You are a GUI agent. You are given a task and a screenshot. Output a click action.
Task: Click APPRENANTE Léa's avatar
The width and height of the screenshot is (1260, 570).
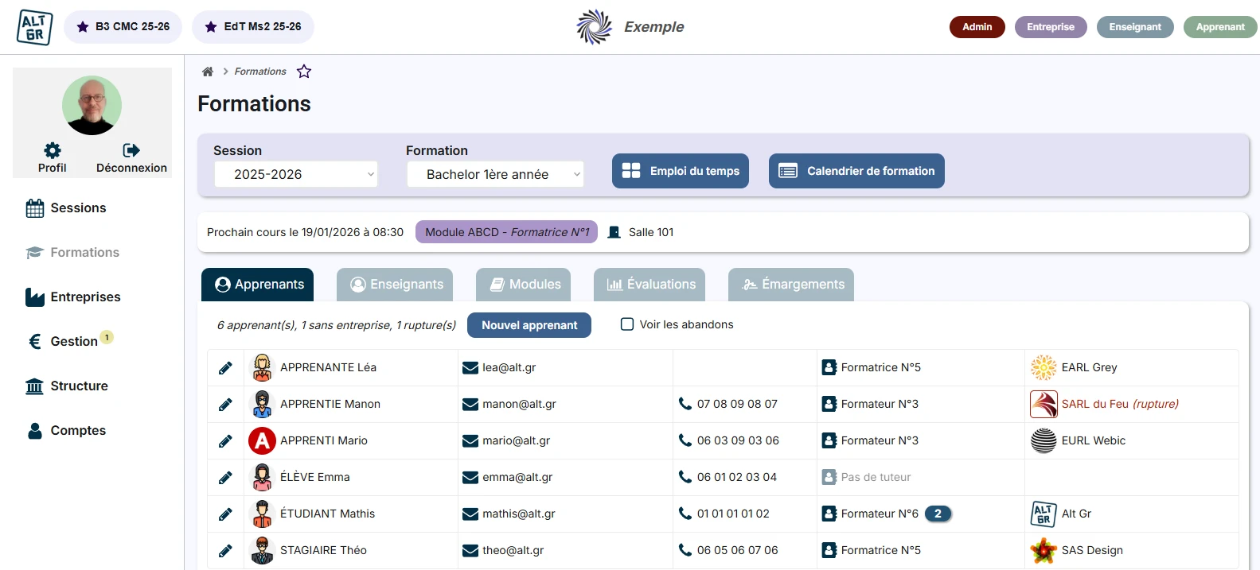click(x=262, y=367)
